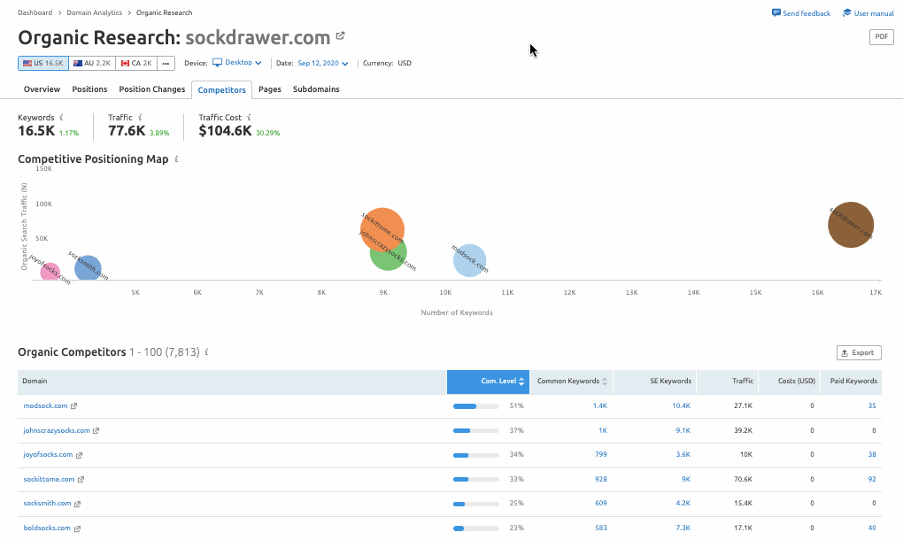Click the brown sockdrawer.com bubble
Viewport: 903px width, 540px height.
[x=851, y=225]
